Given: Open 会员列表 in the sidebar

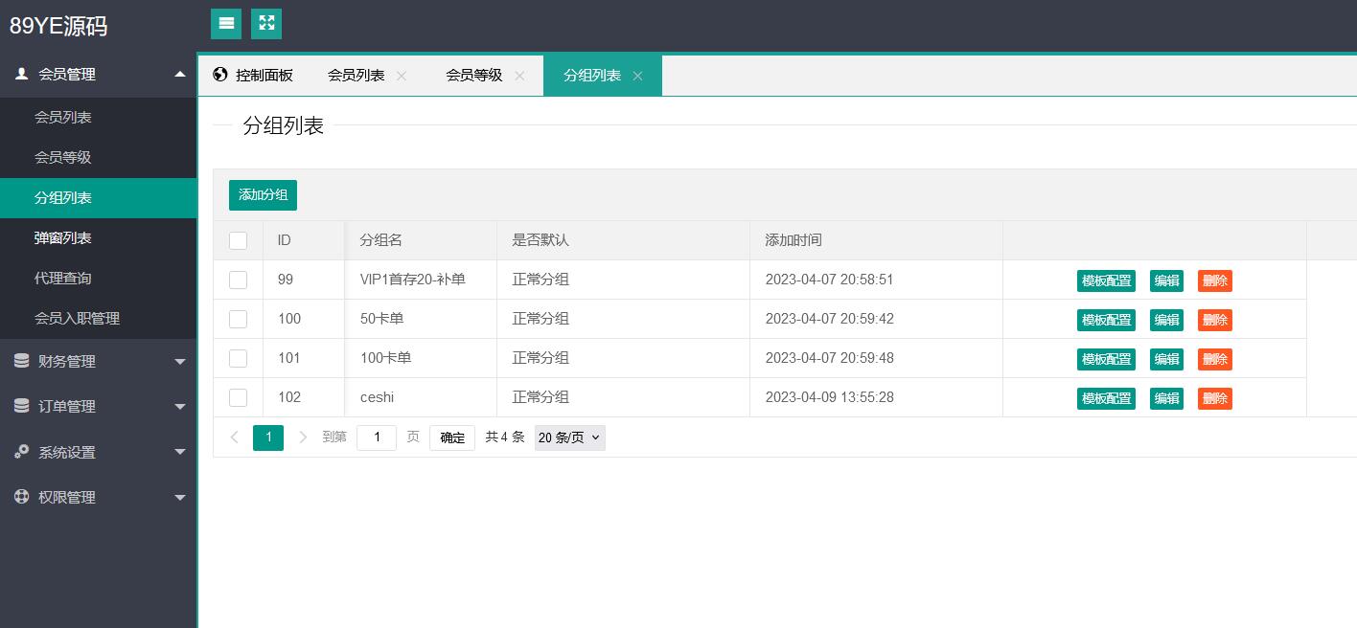Looking at the screenshot, I should click(x=98, y=117).
